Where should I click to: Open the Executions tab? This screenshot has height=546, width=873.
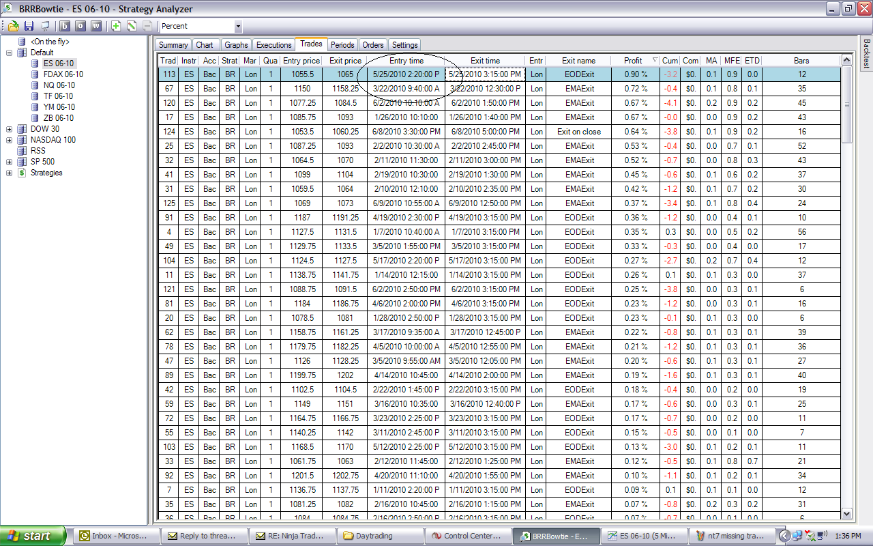click(x=273, y=45)
